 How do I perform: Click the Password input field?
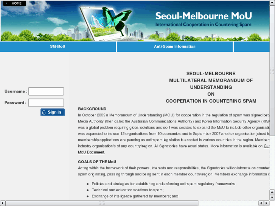tap(46, 103)
